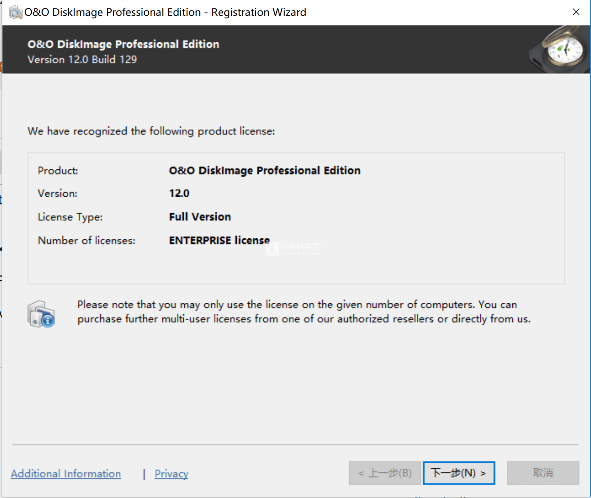Select the 'ENTERPRISE license' value text

(219, 240)
